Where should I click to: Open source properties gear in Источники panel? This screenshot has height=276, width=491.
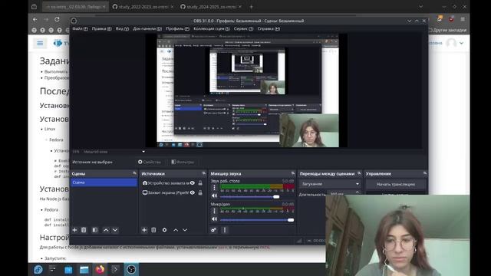pos(164,230)
